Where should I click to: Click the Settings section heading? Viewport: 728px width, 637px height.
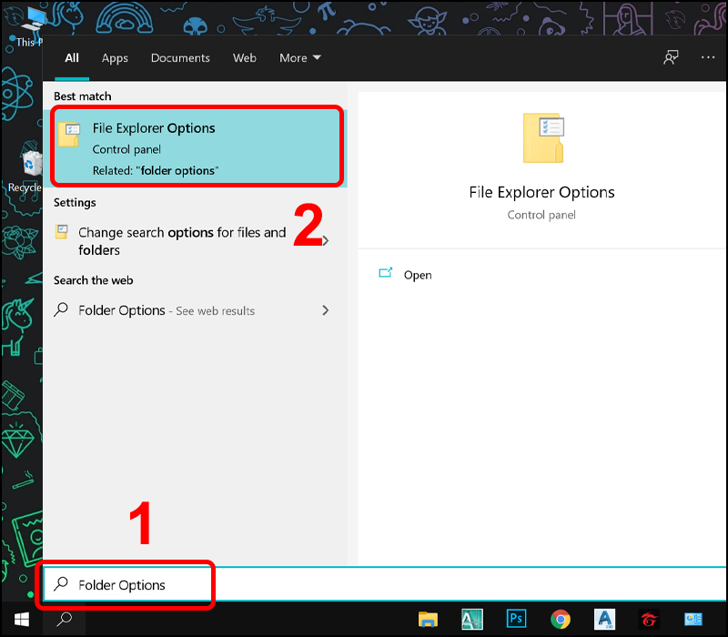pos(75,202)
